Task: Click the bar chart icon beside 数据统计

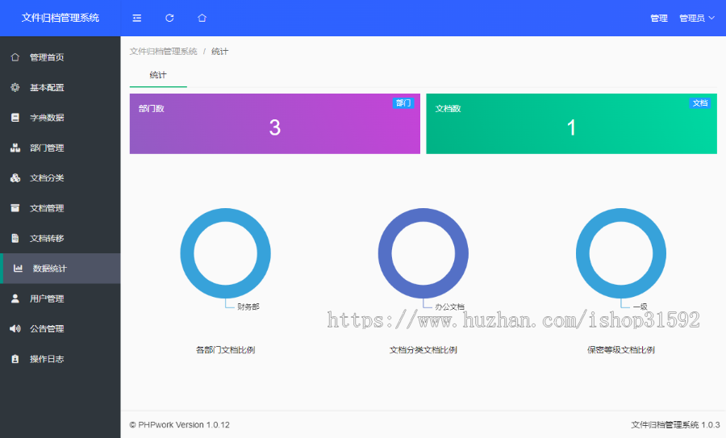Action: (18, 268)
